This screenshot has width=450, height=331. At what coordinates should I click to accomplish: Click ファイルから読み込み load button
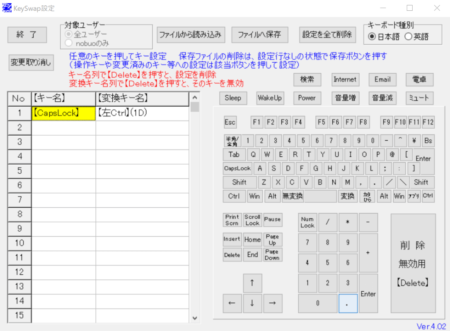(x=191, y=35)
